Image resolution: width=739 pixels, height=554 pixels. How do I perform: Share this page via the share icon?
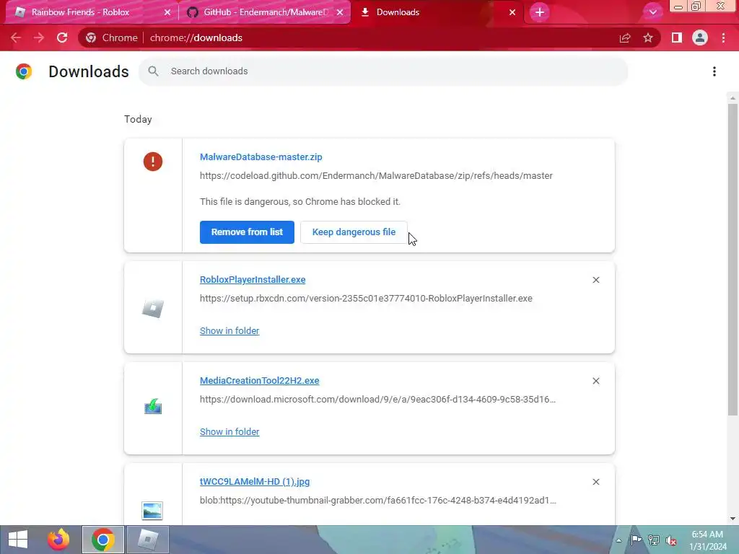coord(625,38)
